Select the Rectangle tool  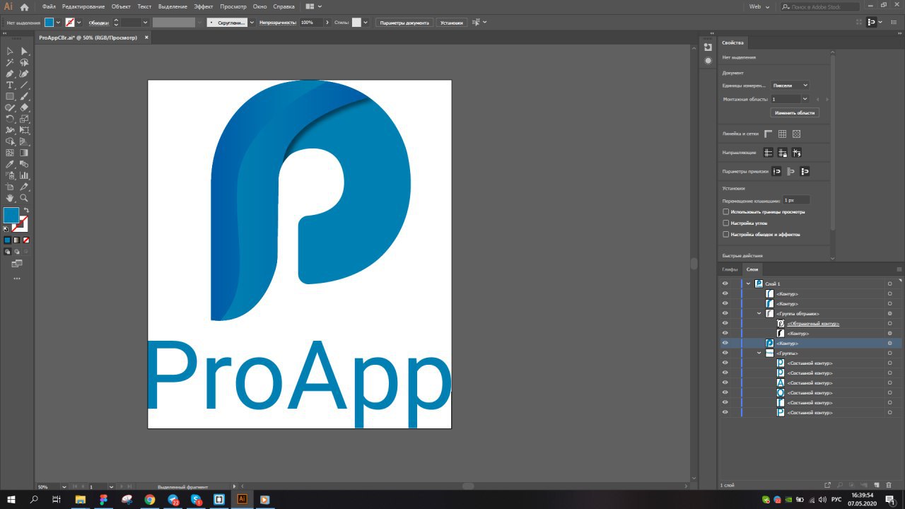pos(10,96)
